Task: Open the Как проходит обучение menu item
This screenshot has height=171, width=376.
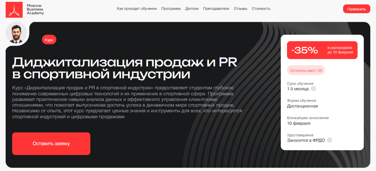Action: click(137, 9)
